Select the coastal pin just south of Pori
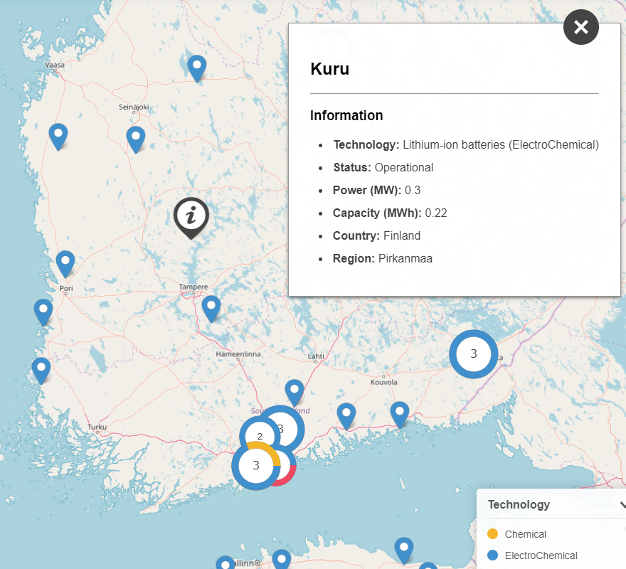The width and height of the screenshot is (626, 569). (43, 313)
